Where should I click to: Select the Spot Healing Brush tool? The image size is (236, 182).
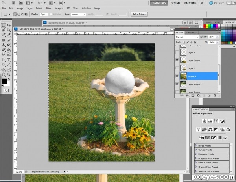click(4, 40)
